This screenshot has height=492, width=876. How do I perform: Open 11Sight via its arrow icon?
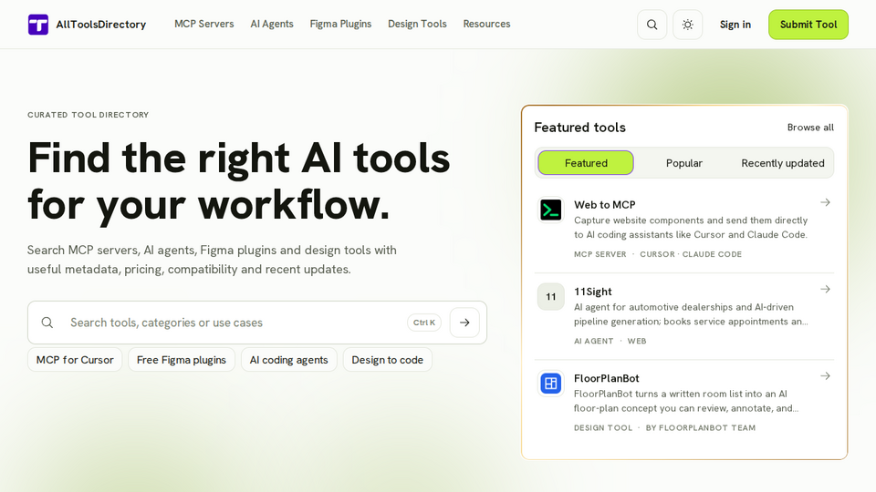(825, 289)
